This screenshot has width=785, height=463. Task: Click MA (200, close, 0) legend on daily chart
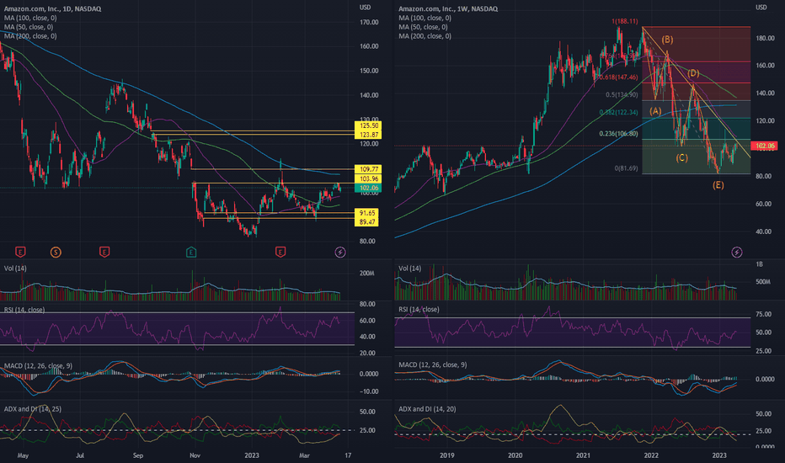coord(30,36)
